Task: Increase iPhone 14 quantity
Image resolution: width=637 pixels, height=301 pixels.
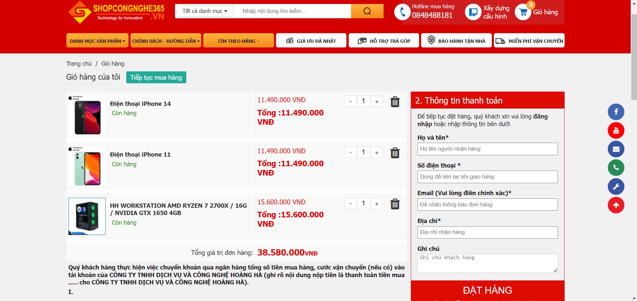Action: coord(377,102)
